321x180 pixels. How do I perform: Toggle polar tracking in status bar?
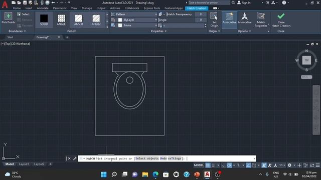pos(229,165)
